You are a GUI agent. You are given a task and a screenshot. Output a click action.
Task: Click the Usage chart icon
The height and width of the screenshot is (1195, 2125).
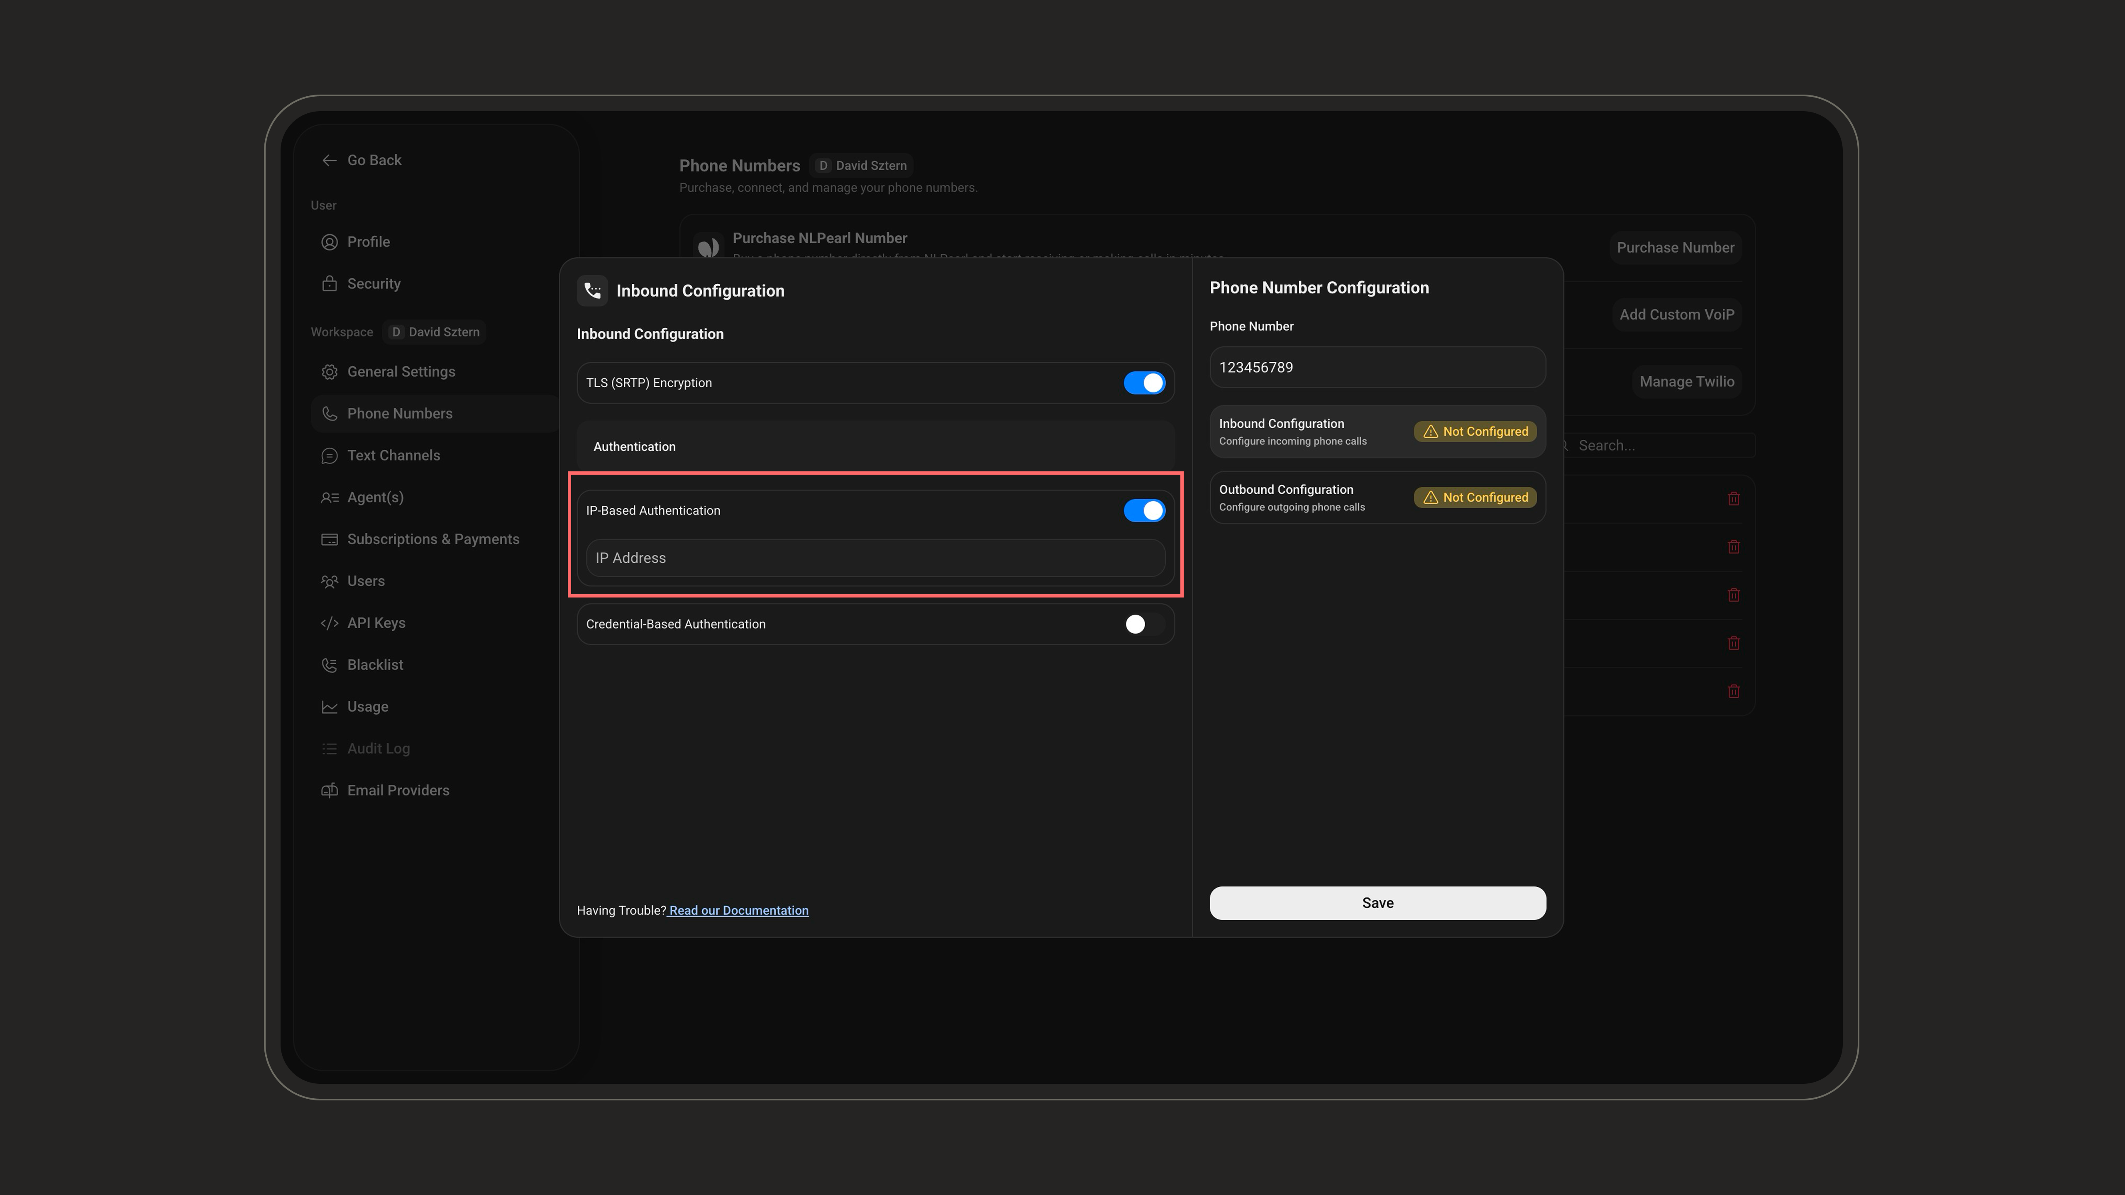[329, 707]
